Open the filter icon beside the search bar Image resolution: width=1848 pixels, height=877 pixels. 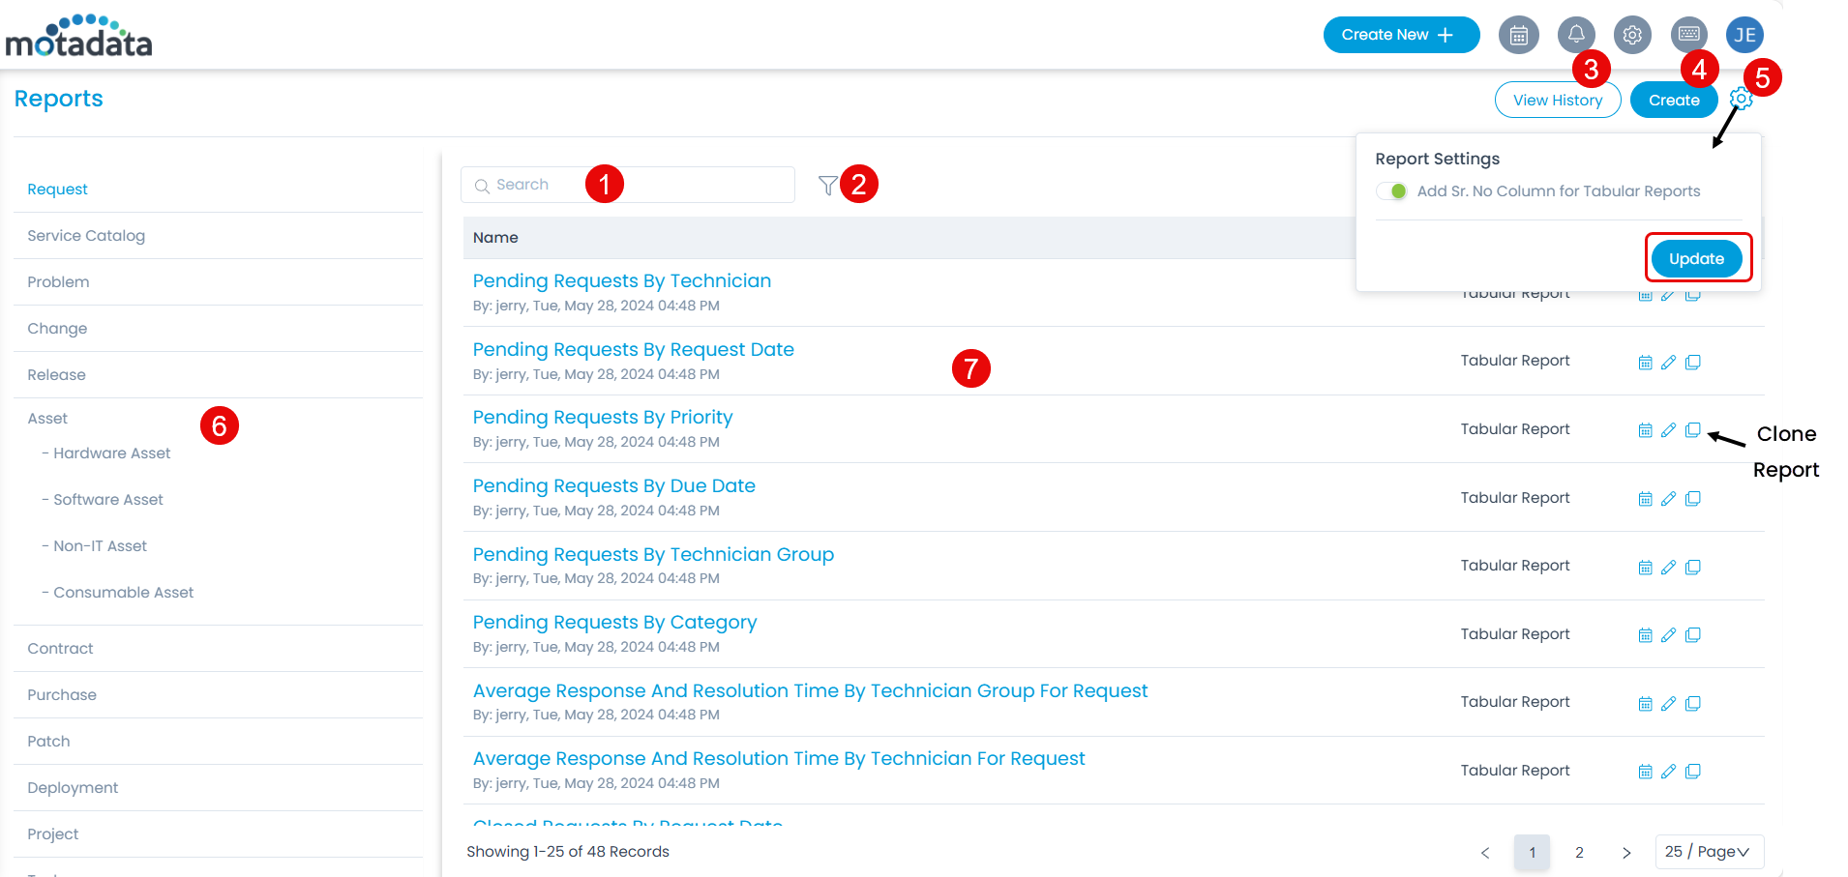click(827, 184)
